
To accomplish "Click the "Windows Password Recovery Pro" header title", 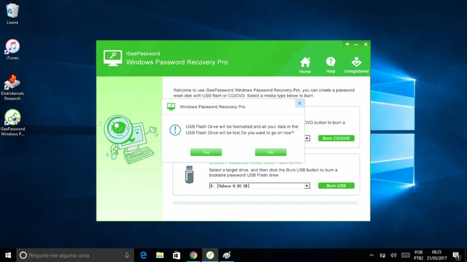I will click(x=177, y=62).
